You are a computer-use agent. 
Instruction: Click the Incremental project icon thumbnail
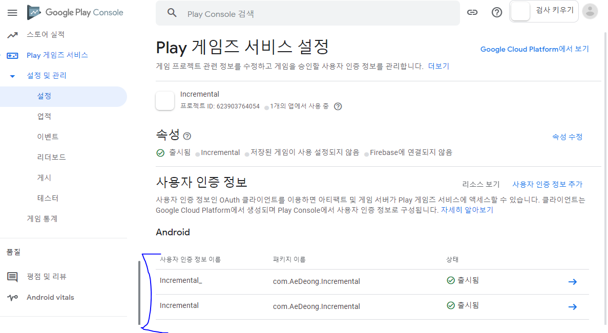click(165, 101)
